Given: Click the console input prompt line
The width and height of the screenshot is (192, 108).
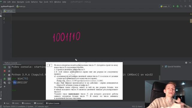Looking at the screenshot, I should pyautogui.click(x=14, y=90).
